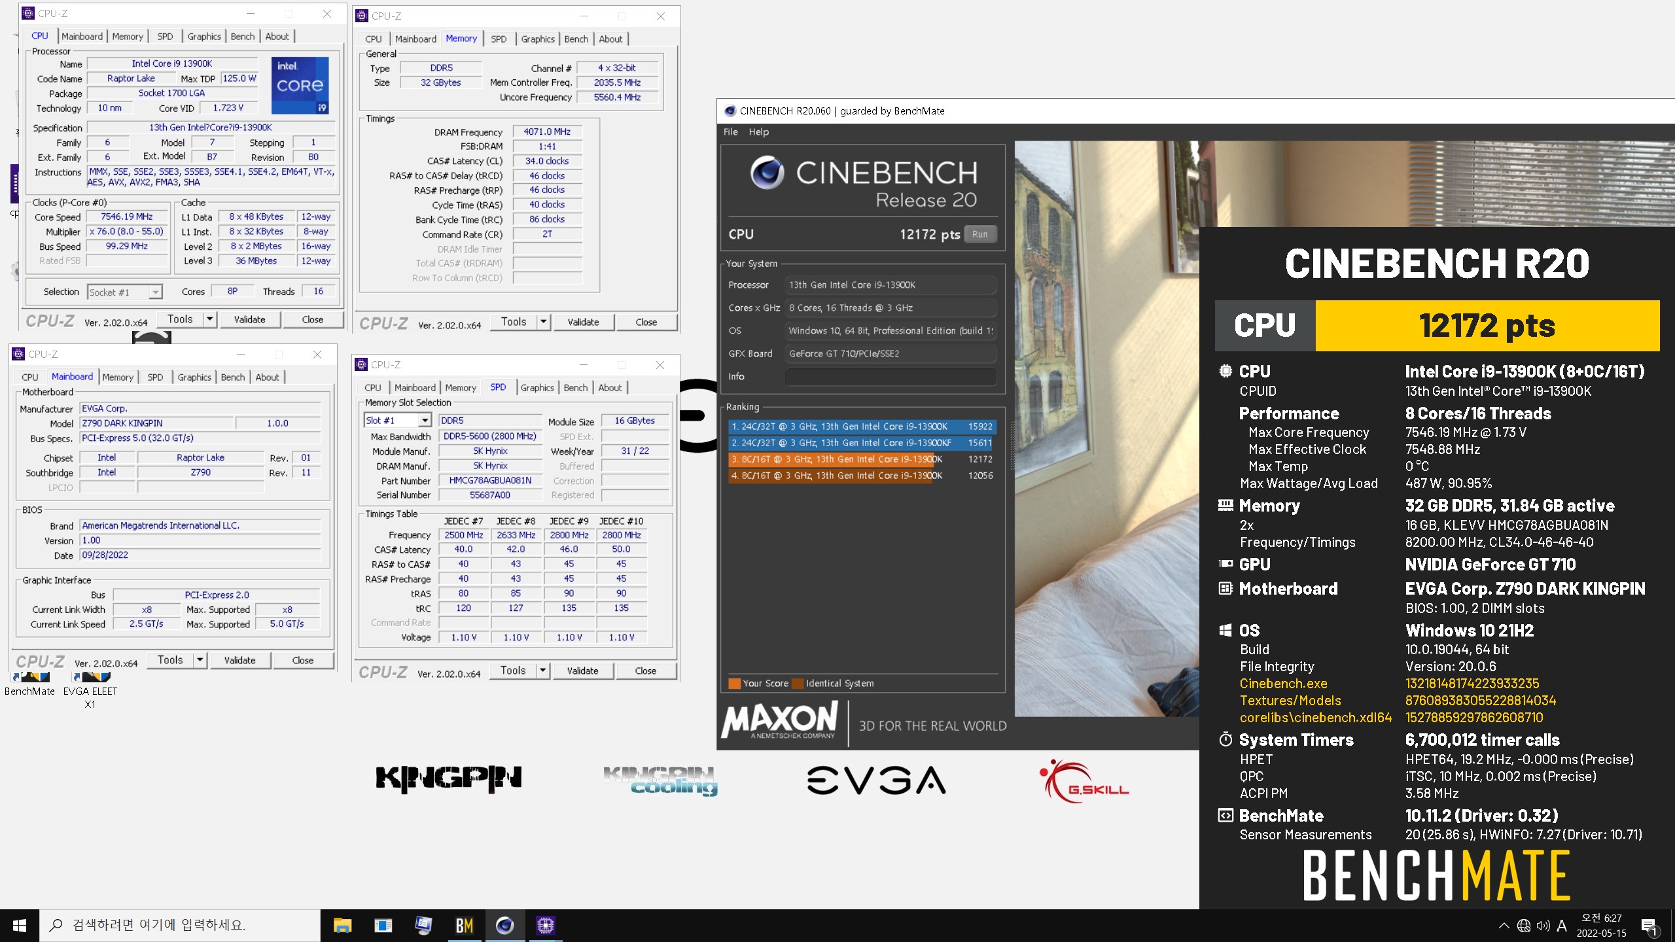Image resolution: width=1675 pixels, height=942 pixels.
Task: Open the Windows Start menu
Action: [19, 925]
